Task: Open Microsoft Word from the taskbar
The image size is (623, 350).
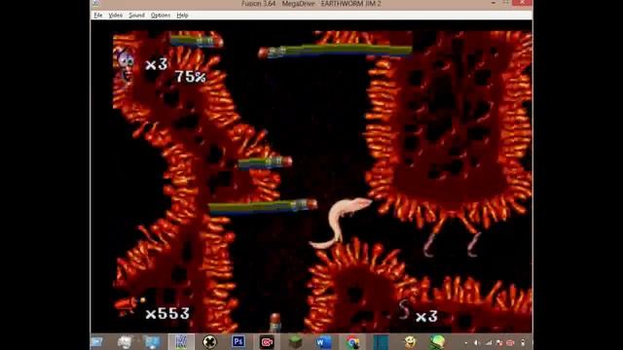Action: click(324, 341)
